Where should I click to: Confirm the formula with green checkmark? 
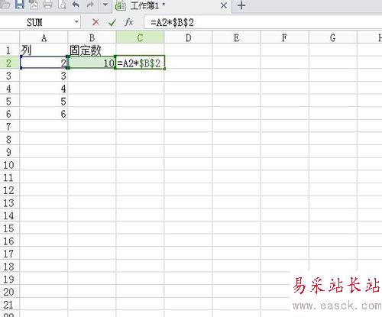[x=112, y=23]
